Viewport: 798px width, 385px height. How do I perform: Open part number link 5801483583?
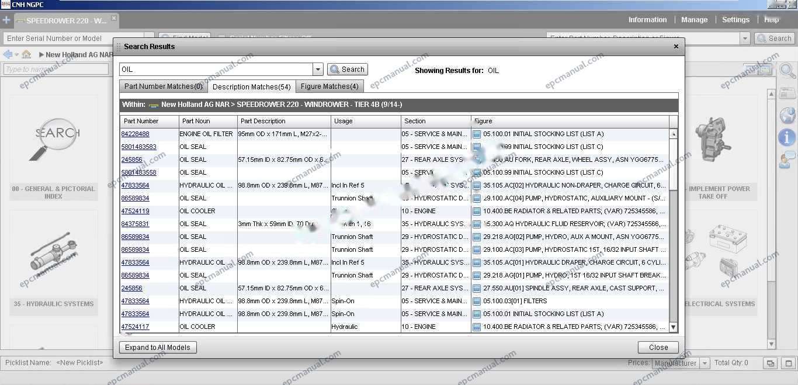pos(138,147)
